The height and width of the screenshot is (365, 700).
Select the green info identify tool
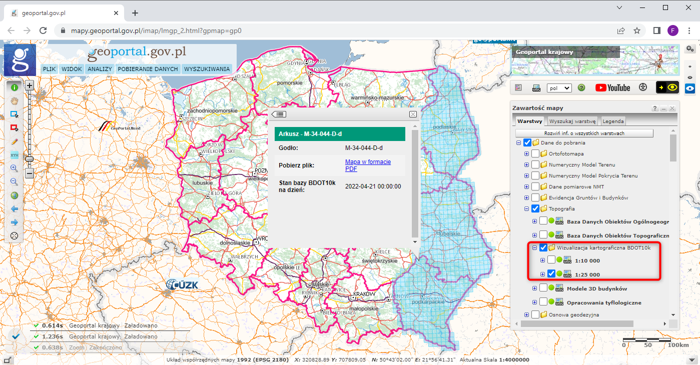[15, 87]
